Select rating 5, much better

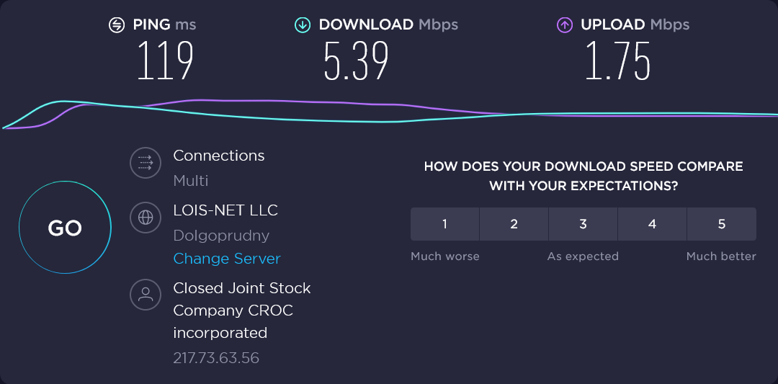[x=722, y=224]
